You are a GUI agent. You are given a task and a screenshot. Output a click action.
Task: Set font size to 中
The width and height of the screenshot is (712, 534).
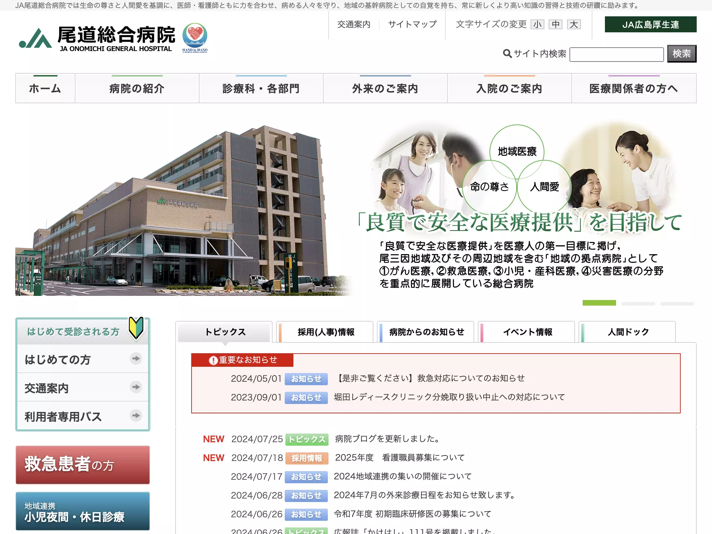point(556,24)
